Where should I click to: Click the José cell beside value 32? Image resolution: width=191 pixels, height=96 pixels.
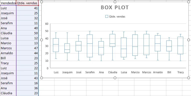tap(8, 18)
